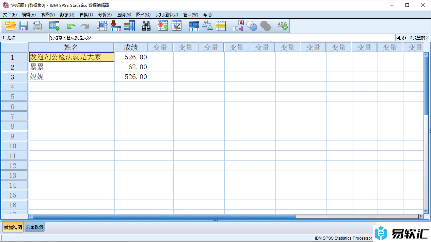Click the first empty 变量 column header

pyautogui.click(x=160, y=47)
